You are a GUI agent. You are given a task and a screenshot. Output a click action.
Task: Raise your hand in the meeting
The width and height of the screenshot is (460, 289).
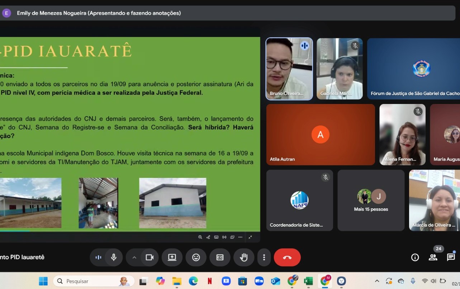coord(244,257)
